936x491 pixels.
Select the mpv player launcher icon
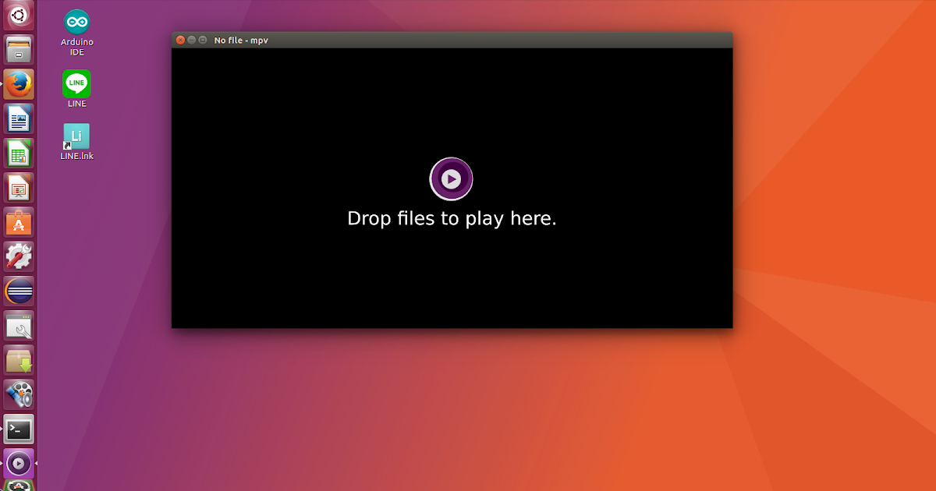pyautogui.click(x=19, y=464)
